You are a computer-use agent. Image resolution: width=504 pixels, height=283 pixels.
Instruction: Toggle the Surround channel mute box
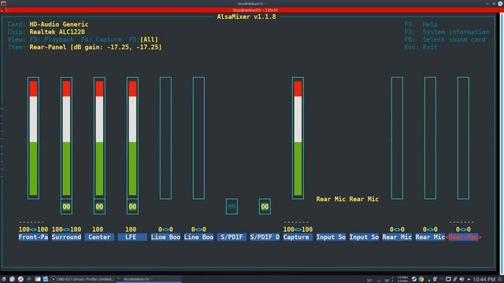(66, 207)
